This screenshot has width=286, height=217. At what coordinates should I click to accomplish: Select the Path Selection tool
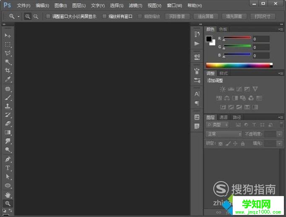point(8,176)
